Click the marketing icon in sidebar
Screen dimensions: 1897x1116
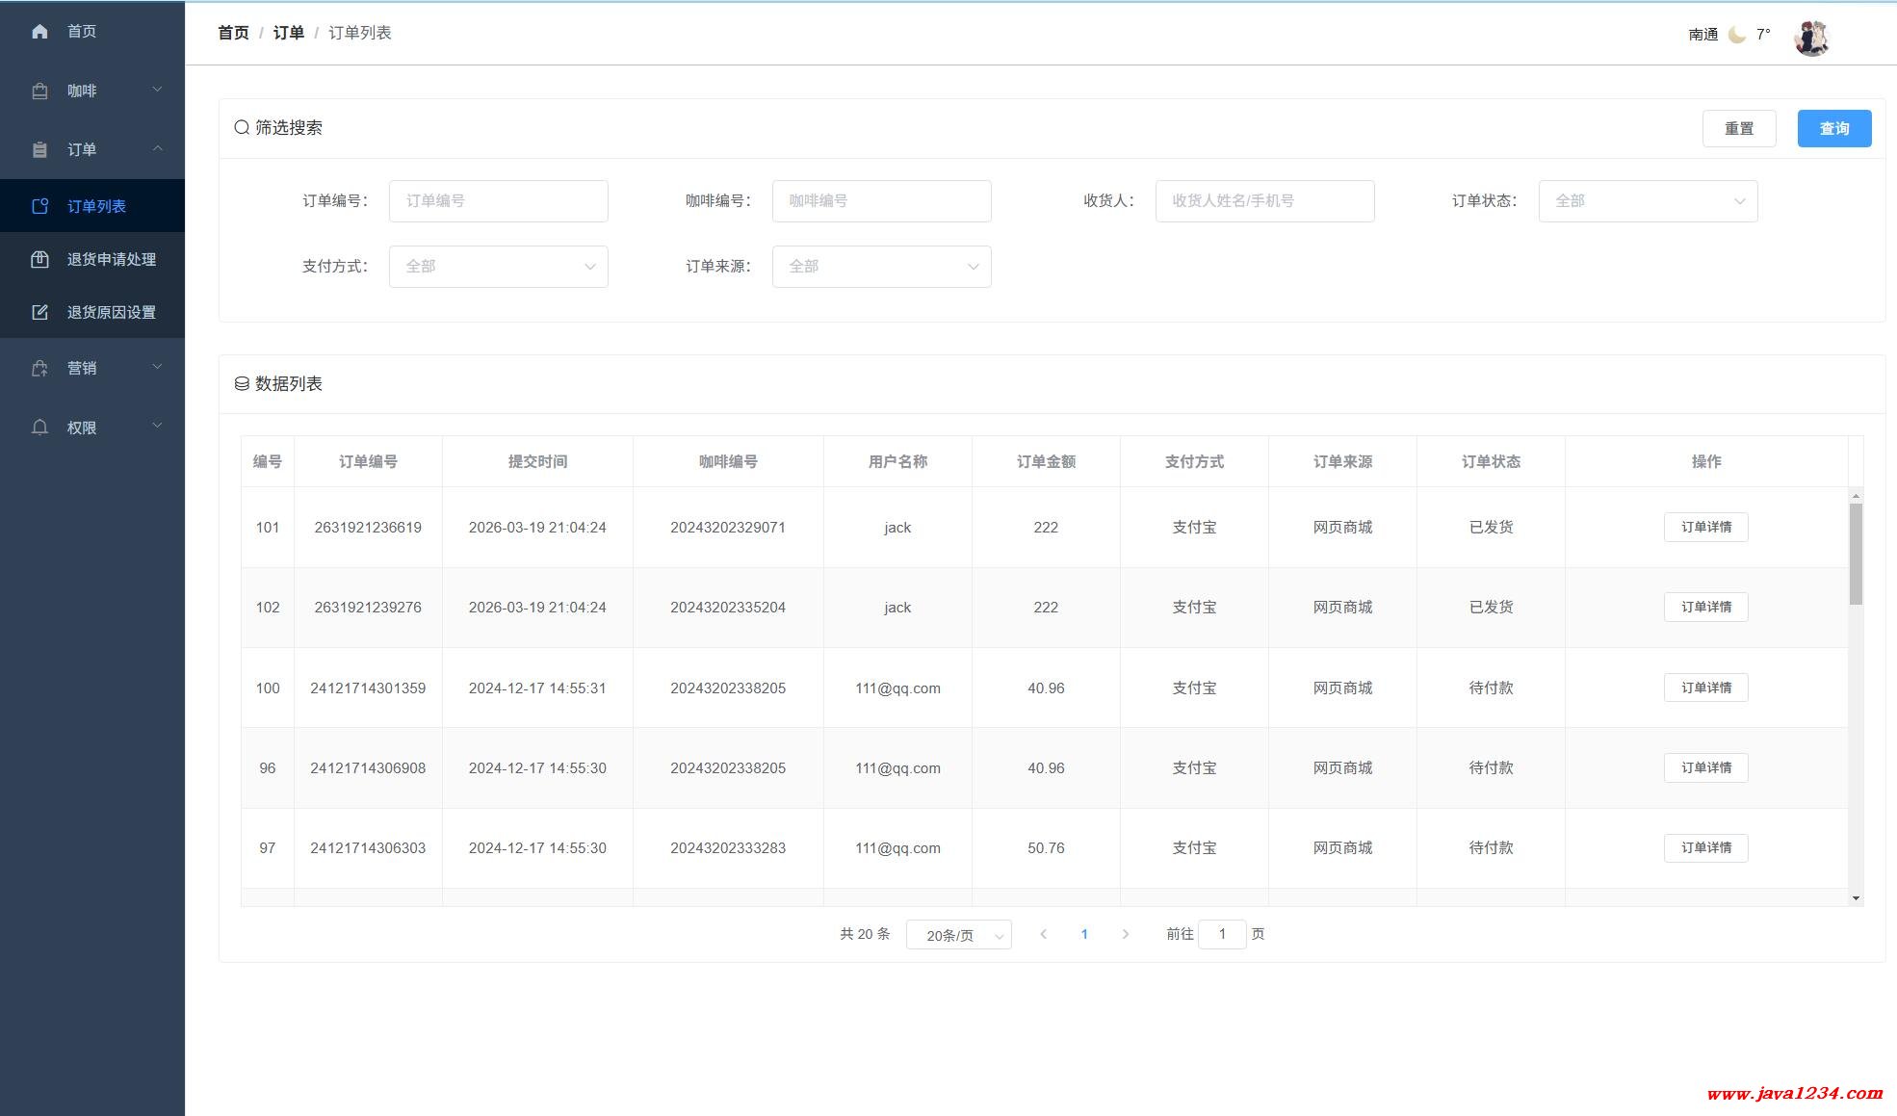(39, 368)
